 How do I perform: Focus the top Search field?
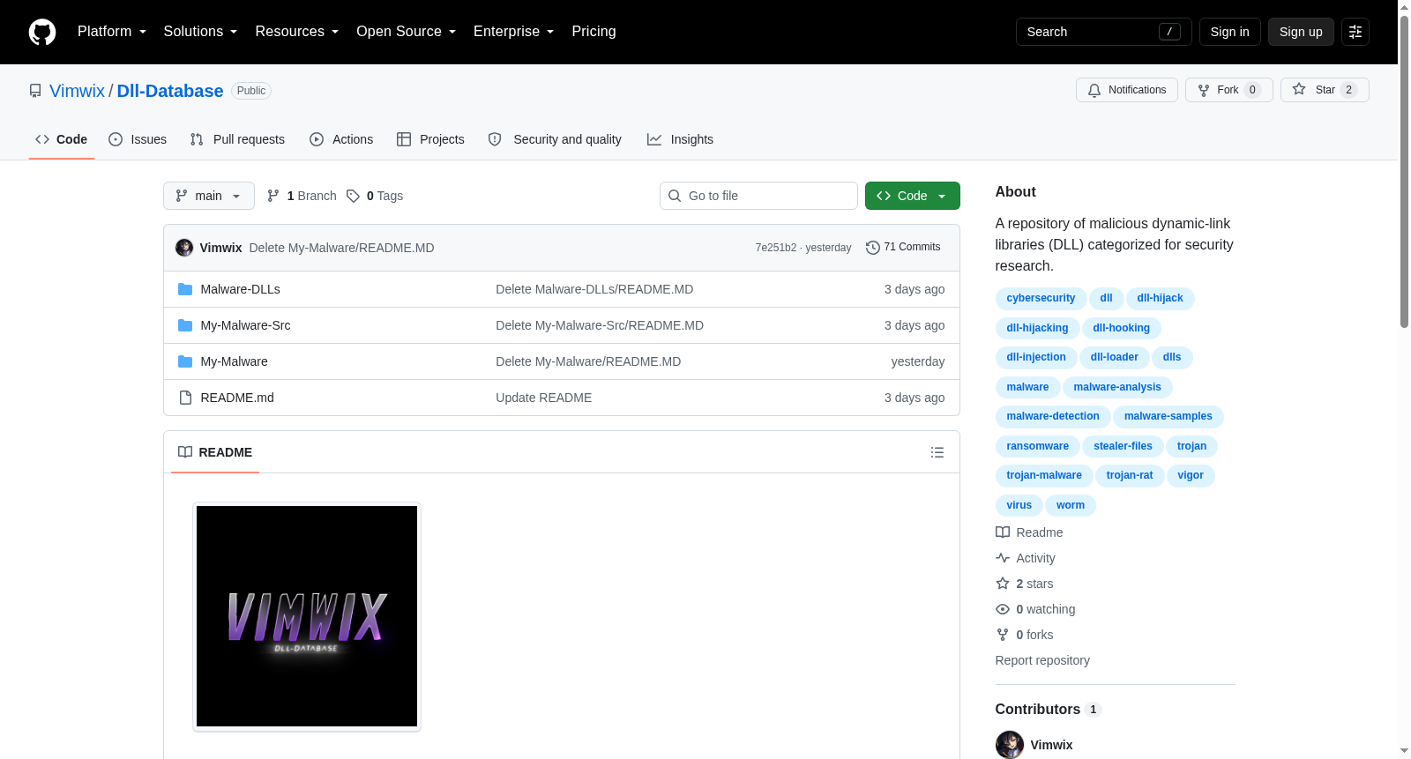point(1103,32)
